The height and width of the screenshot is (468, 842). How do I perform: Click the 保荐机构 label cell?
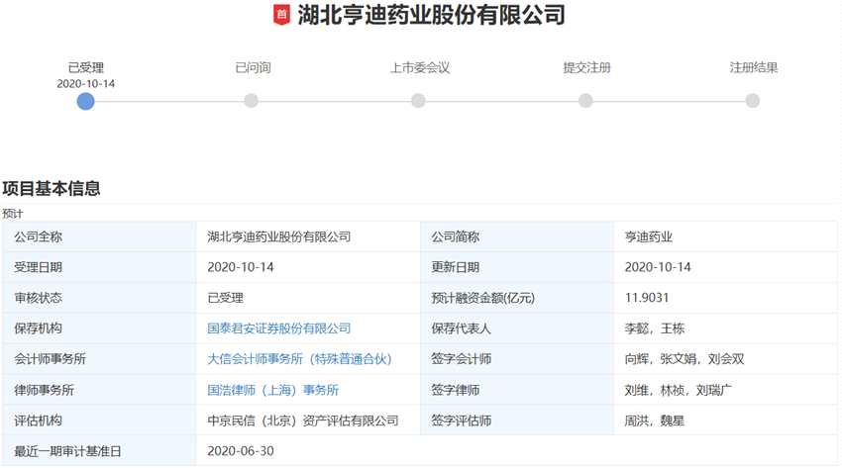[x=99, y=328]
